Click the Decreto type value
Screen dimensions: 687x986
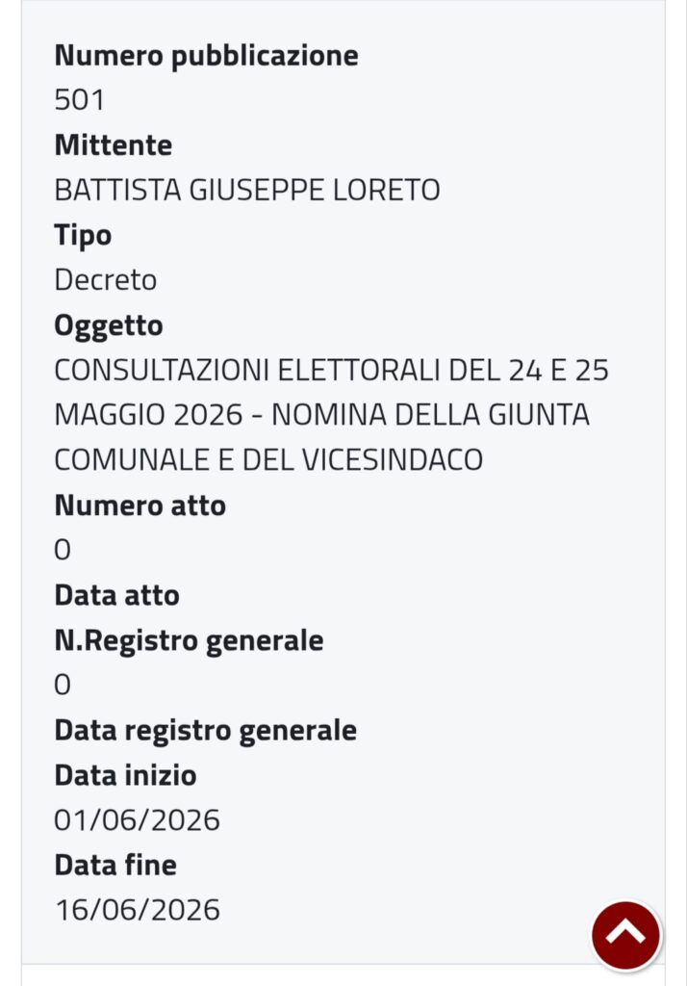point(106,280)
